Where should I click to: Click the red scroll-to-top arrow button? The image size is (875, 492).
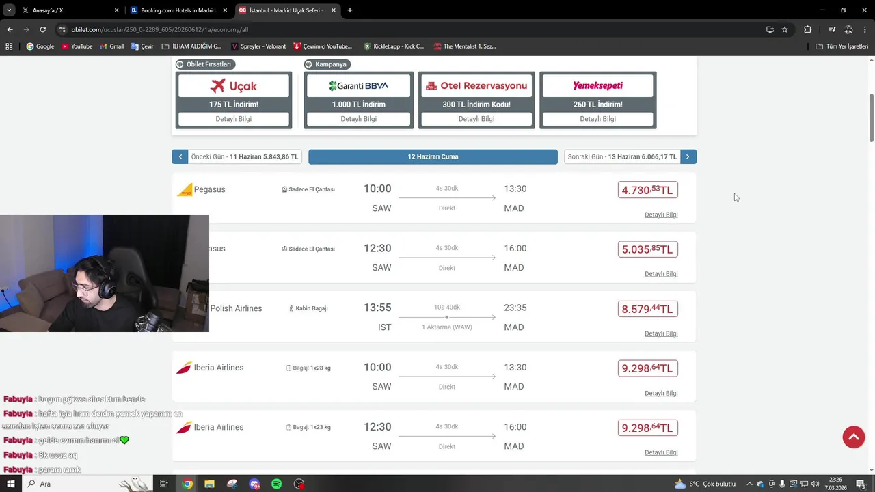[x=854, y=437]
